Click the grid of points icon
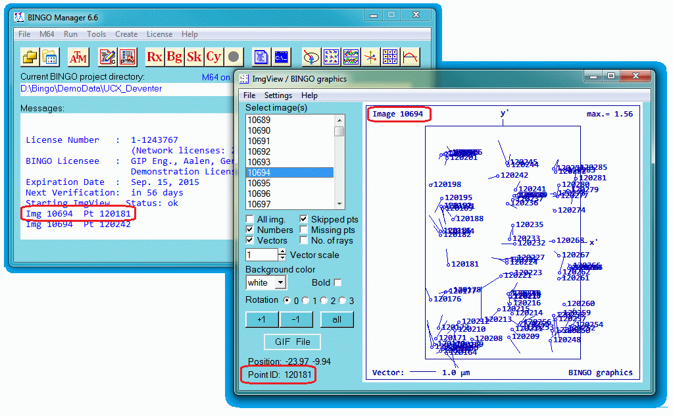Image resolution: width=673 pixels, height=416 pixels. coord(390,57)
